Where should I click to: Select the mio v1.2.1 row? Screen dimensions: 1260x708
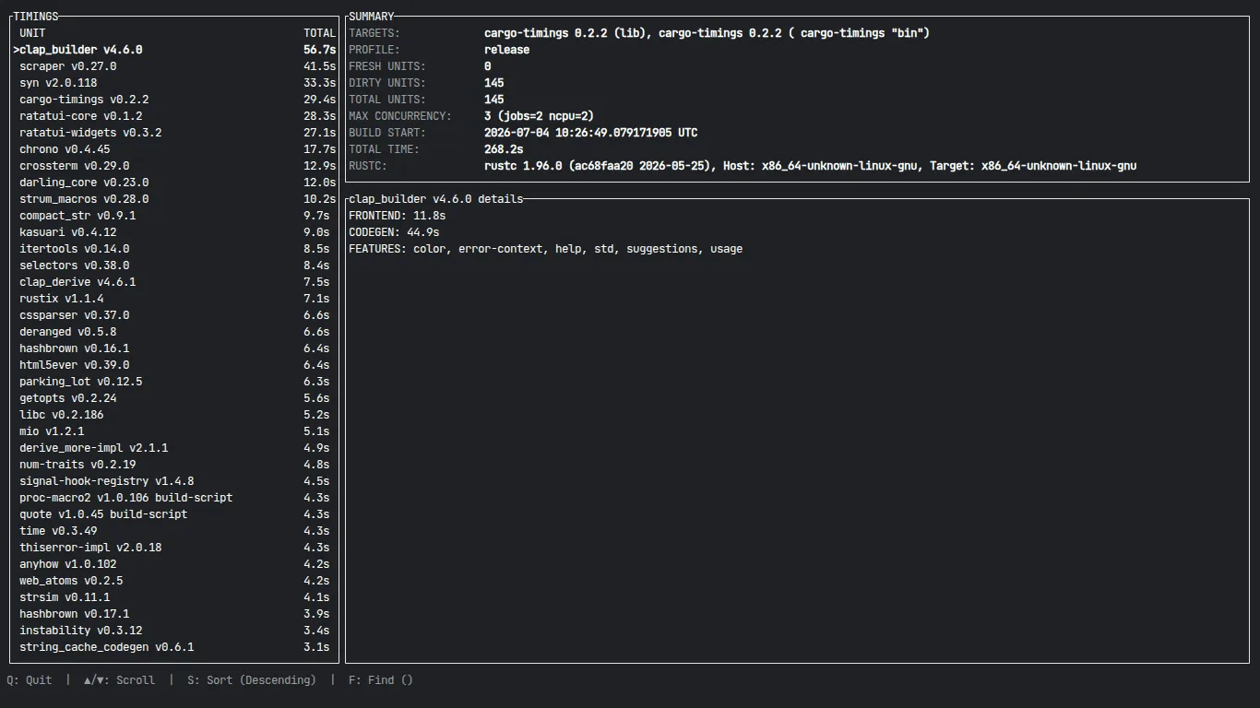point(174,431)
